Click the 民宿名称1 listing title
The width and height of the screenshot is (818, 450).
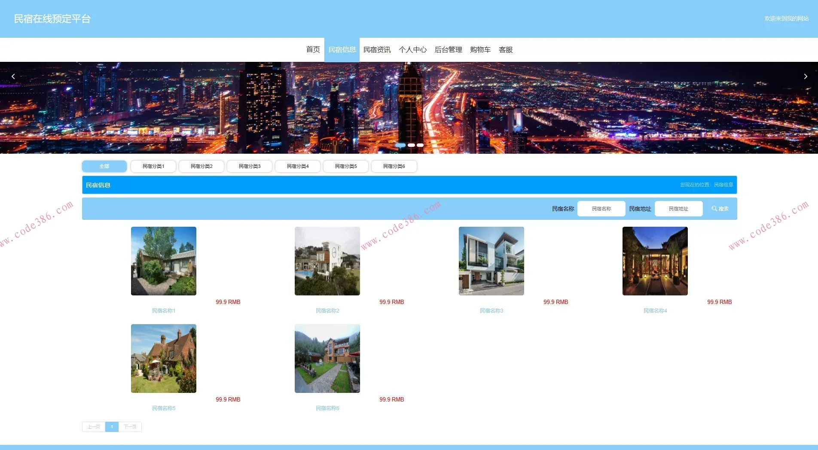[x=164, y=311]
